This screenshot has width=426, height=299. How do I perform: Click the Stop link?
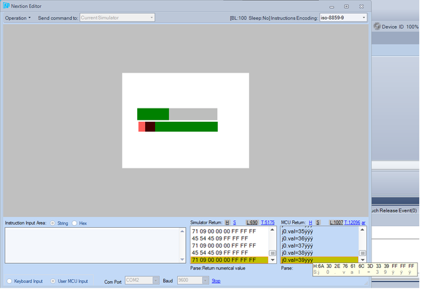[216, 281]
